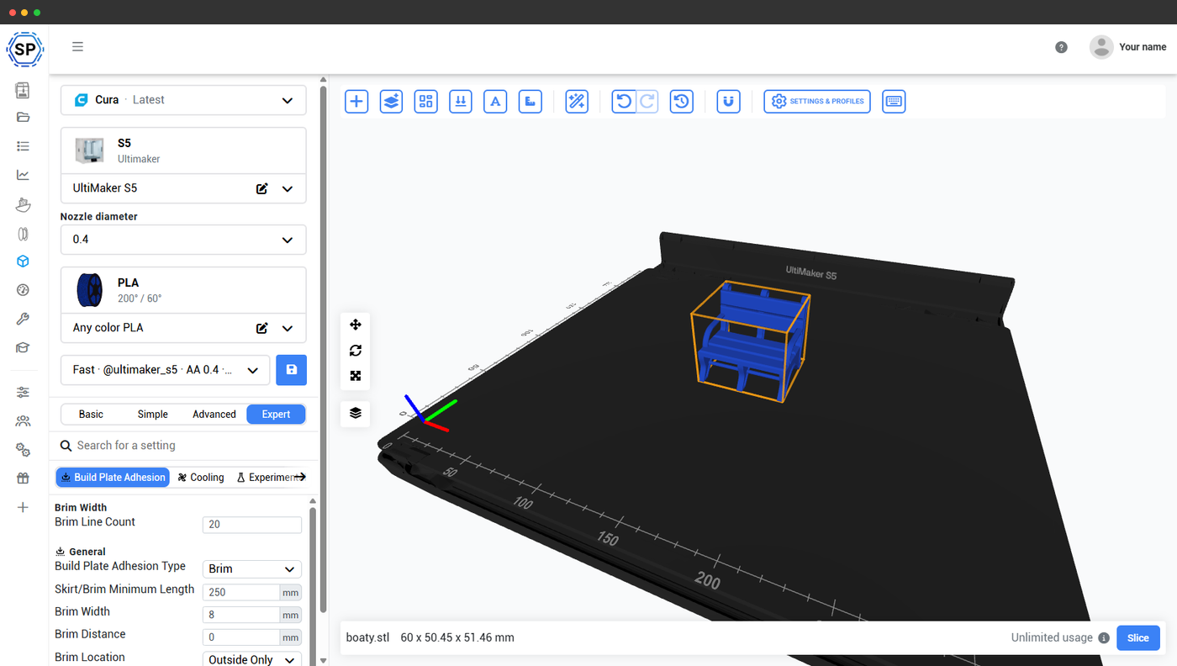Click the magic wand toolbar icon
Viewport: 1177px width, 666px height.
click(577, 102)
